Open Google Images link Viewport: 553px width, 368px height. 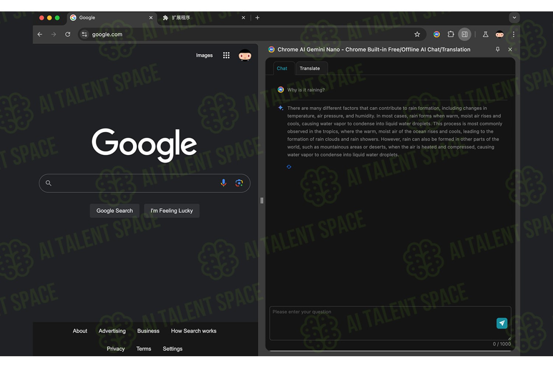204,55
